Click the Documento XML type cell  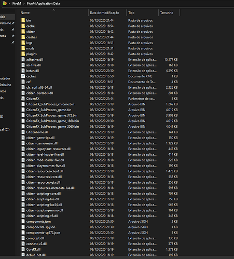(x=140, y=76)
